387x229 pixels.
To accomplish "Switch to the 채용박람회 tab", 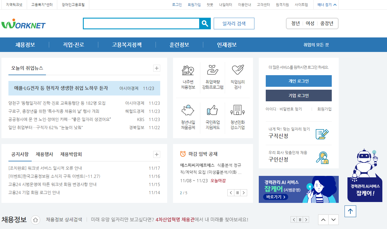I will click(x=71, y=154).
